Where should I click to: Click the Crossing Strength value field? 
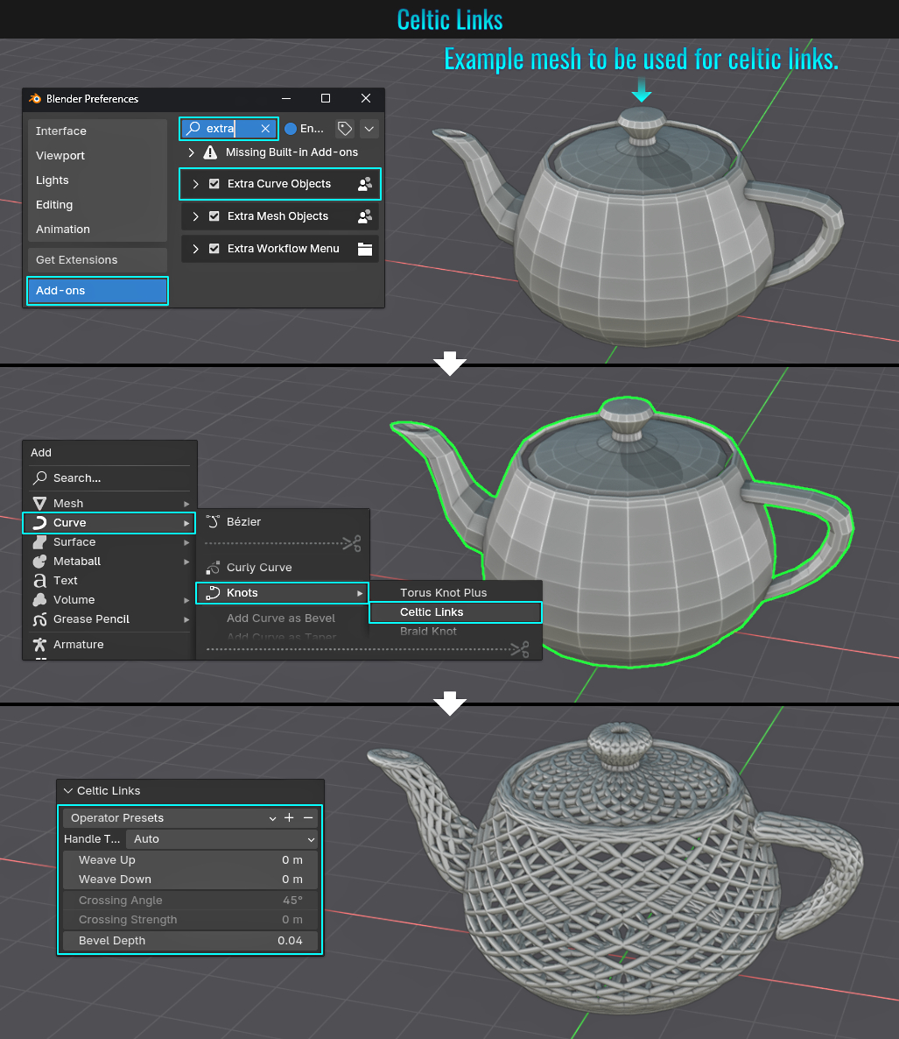[191, 920]
